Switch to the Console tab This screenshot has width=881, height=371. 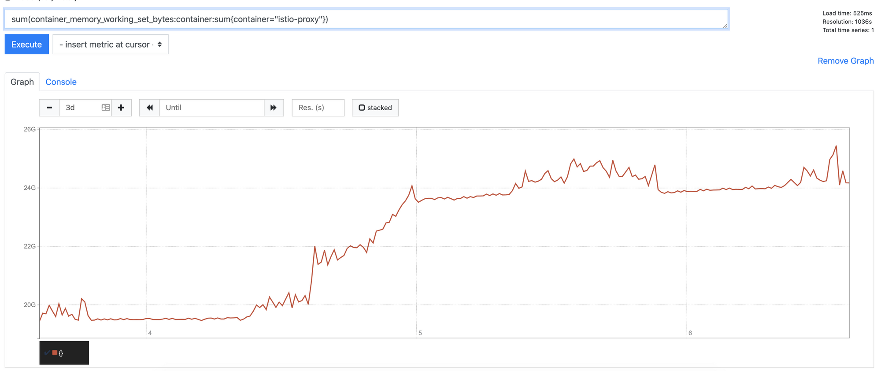tap(61, 82)
